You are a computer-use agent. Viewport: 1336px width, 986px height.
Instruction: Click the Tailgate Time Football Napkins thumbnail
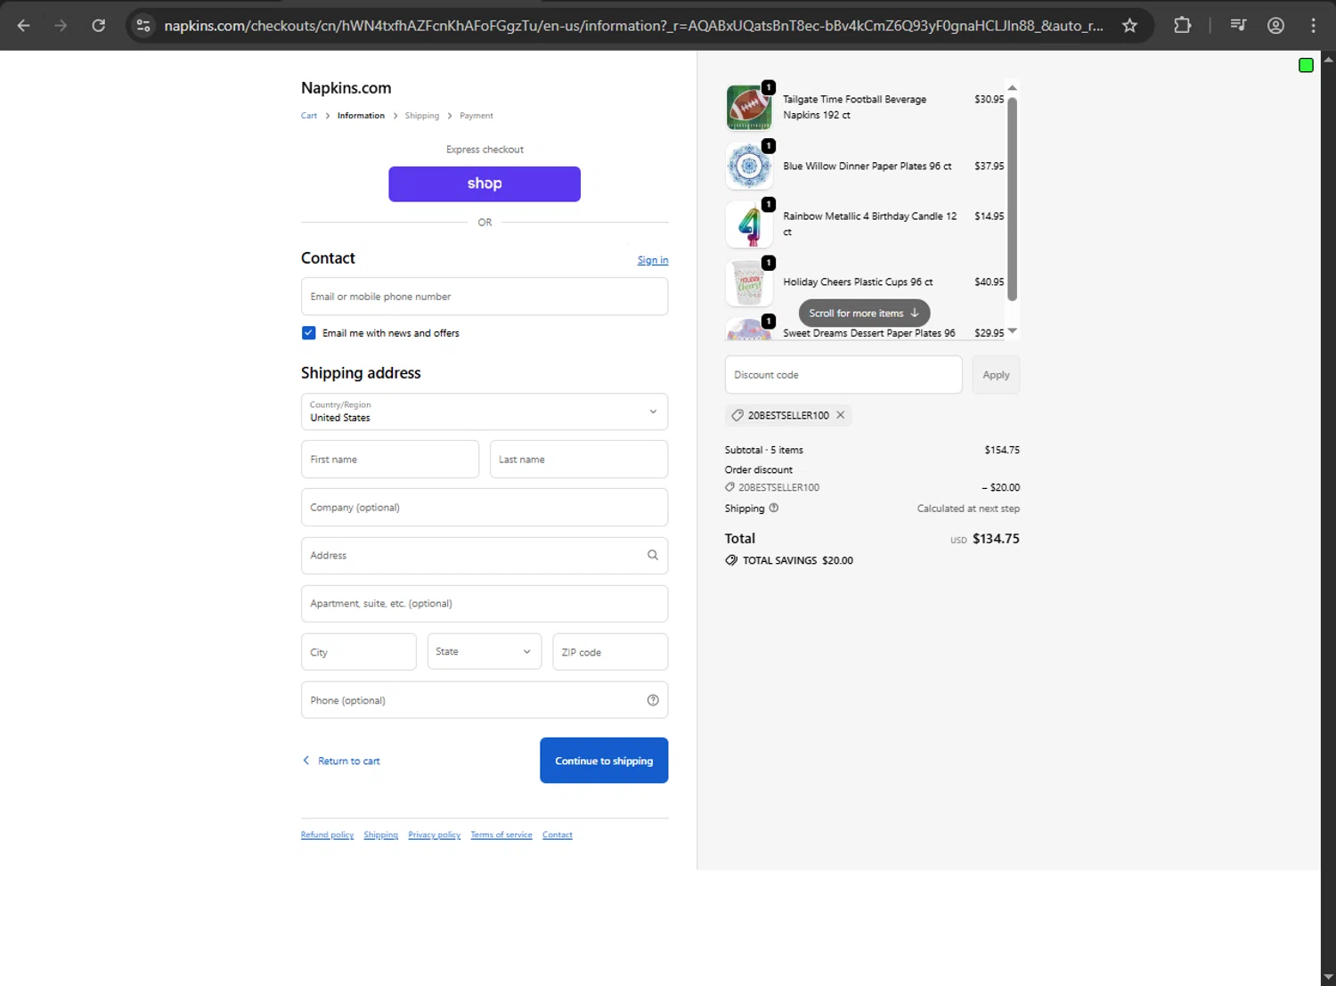pyautogui.click(x=749, y=107)
